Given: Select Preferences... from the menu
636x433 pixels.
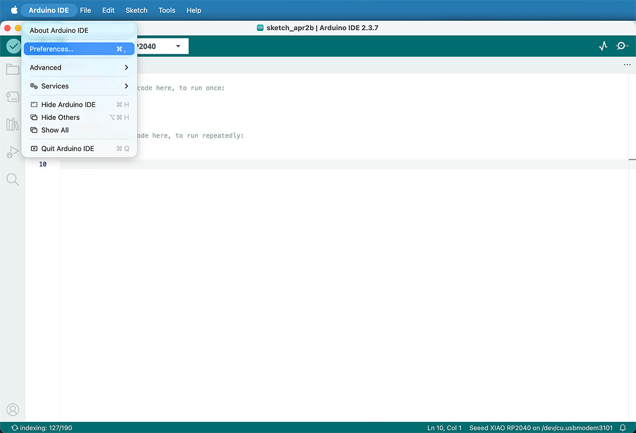Looking at the screenshot, I should 79,49.
